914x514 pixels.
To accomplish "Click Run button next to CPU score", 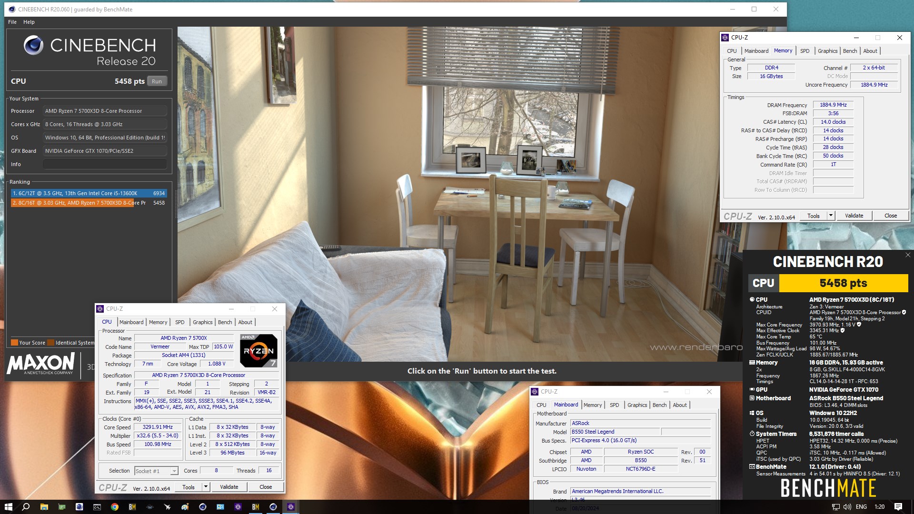I will pos(157,81).
